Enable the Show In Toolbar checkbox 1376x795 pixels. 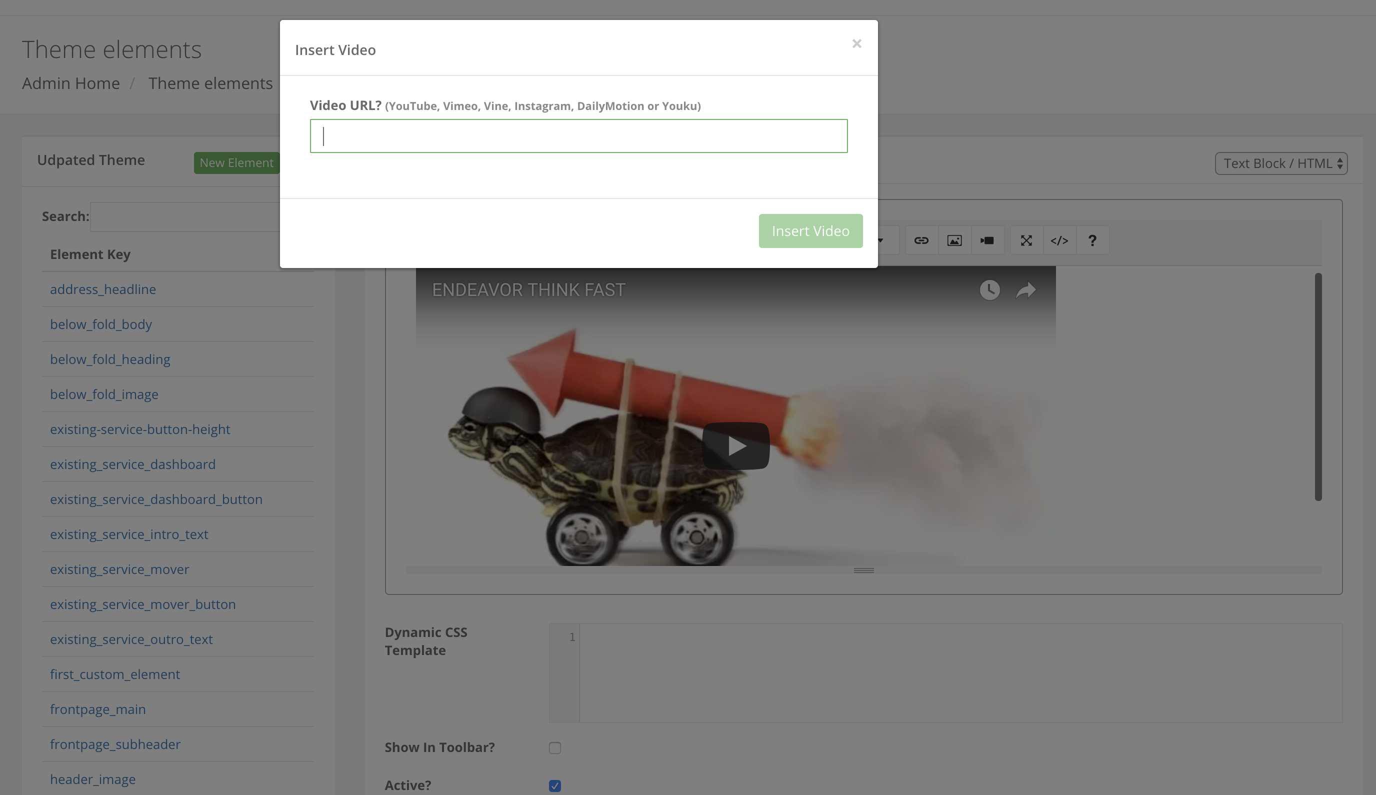[555, 748]
